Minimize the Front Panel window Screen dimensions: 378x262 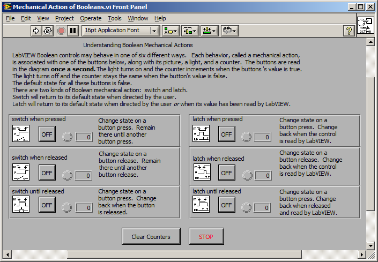pos(352,7)
